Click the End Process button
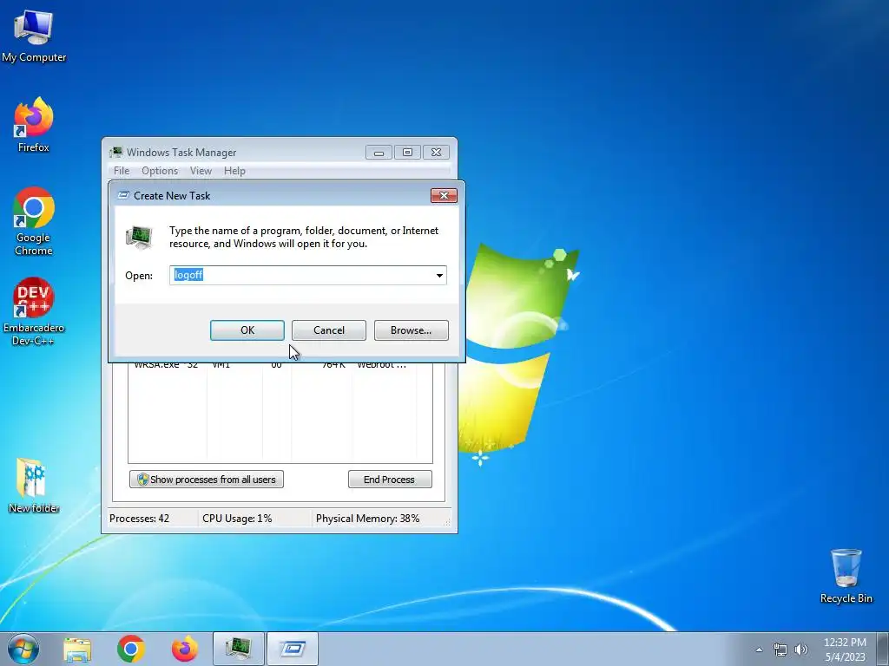This screenshot has height=666, width=889. 390,479
